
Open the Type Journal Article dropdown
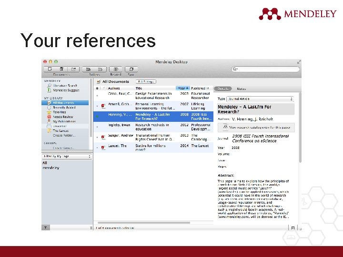click(x=260, y=99)
